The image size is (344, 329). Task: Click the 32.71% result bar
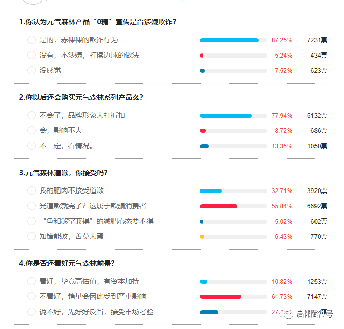[x=234, y=191]
